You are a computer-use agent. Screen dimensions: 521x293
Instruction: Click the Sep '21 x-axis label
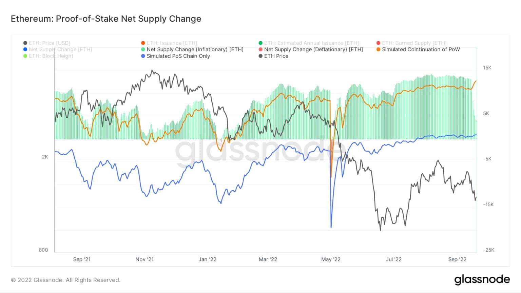(82, 259)
